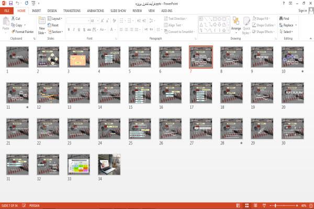This screenshot has width=314, height=209.
Task: Start Slide Show from status bar
Action: (264, 205)
